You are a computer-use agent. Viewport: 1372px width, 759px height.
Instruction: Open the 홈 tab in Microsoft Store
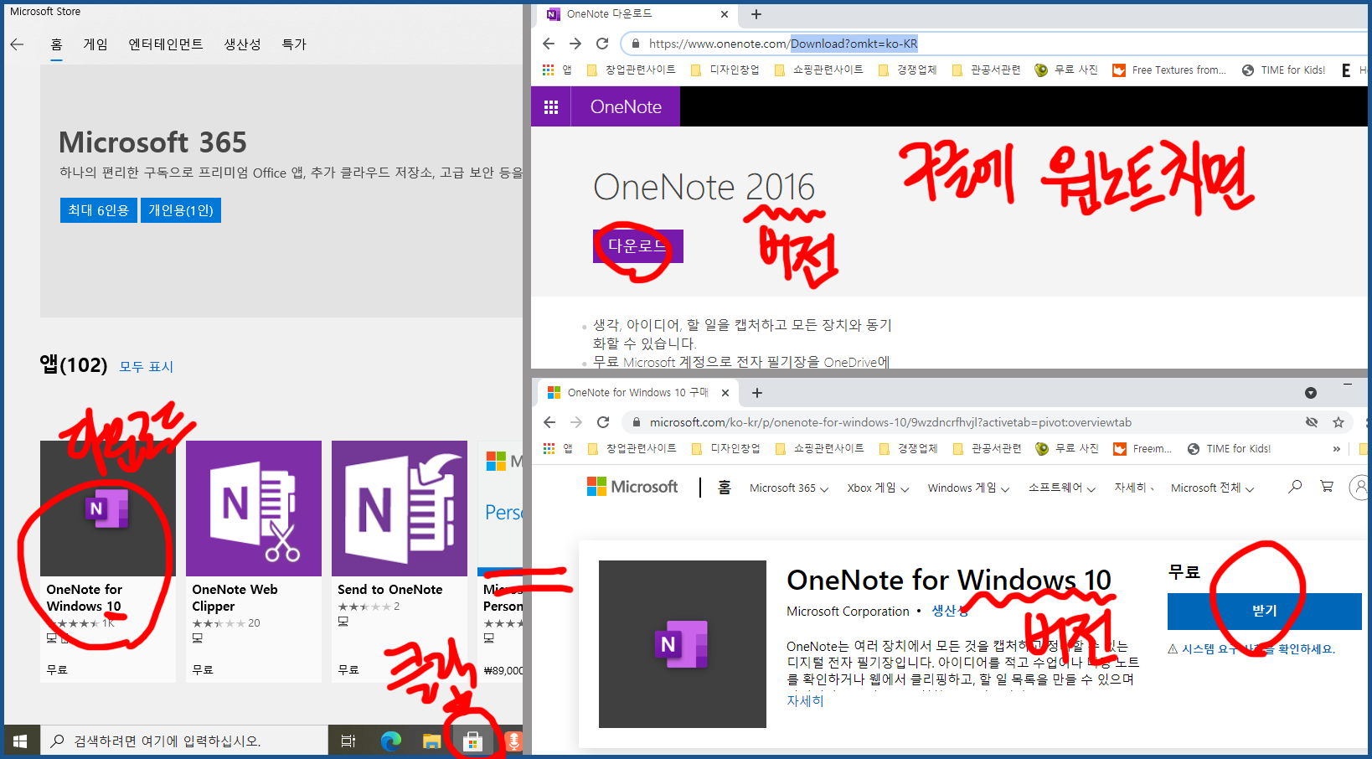point(56,44)
